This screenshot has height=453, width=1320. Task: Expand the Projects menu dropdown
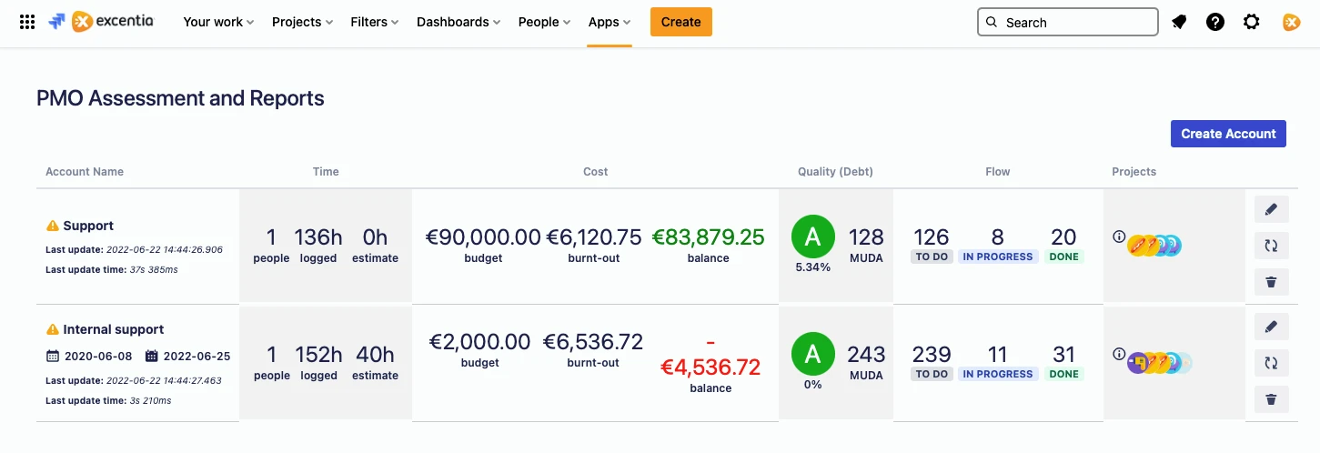(x=302, y=22)
